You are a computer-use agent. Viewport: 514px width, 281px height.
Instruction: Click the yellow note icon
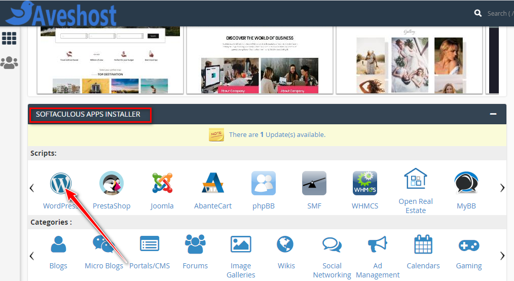[216, 134]
